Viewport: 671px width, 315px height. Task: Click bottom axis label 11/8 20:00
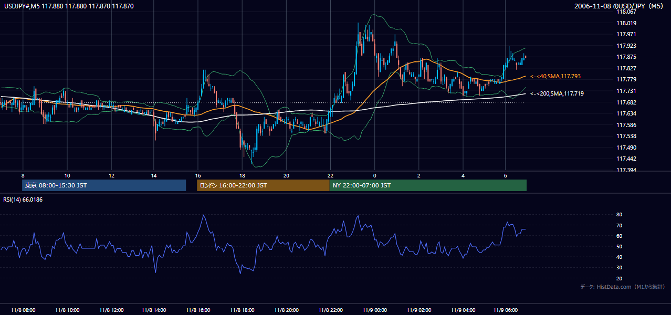pos(286,310)
